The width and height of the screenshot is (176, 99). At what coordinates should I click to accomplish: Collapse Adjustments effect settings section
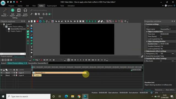pyautogui.click(x=145, y=51)
